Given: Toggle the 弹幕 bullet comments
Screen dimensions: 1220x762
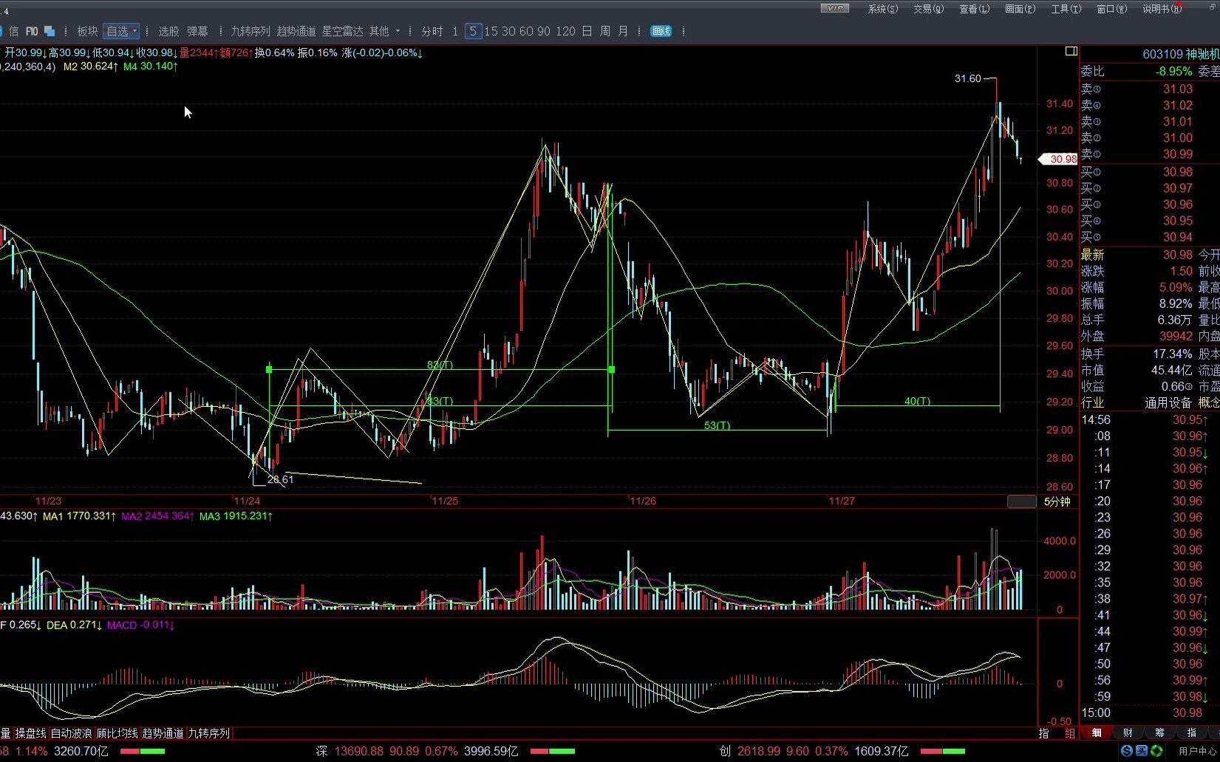Looking at the screenshot, I should click(x=197, y=31).
